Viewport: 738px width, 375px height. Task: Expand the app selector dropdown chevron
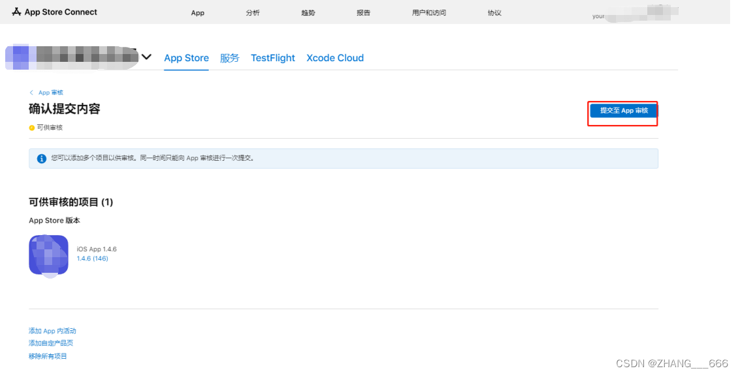(146, 57)
